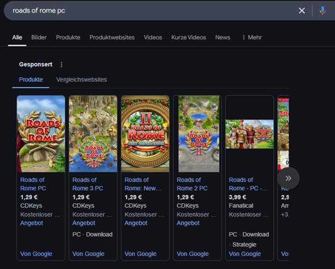Open the Produkte search tab in top navigation

(68, 37)
